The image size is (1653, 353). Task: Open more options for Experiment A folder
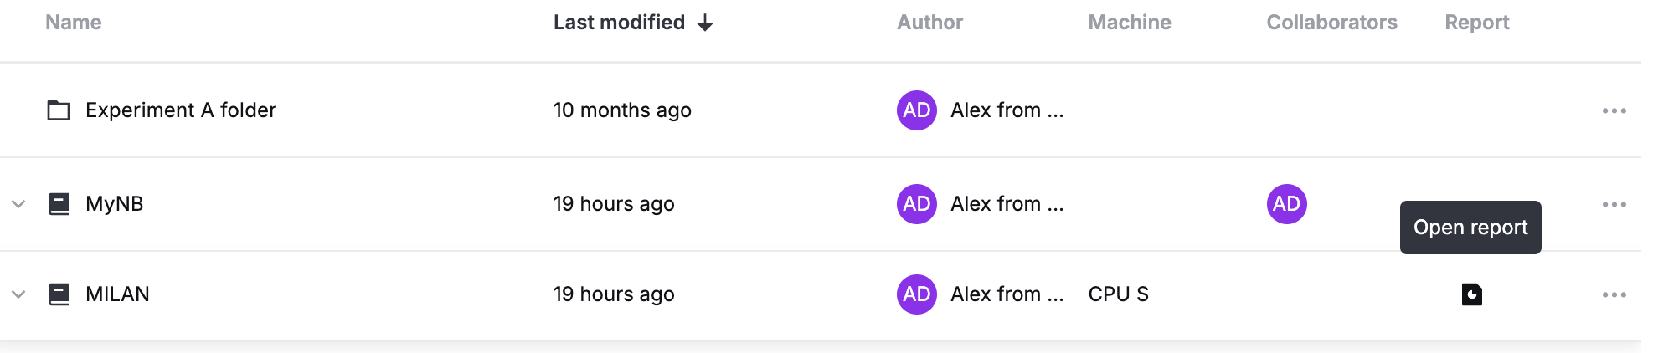1614,110
